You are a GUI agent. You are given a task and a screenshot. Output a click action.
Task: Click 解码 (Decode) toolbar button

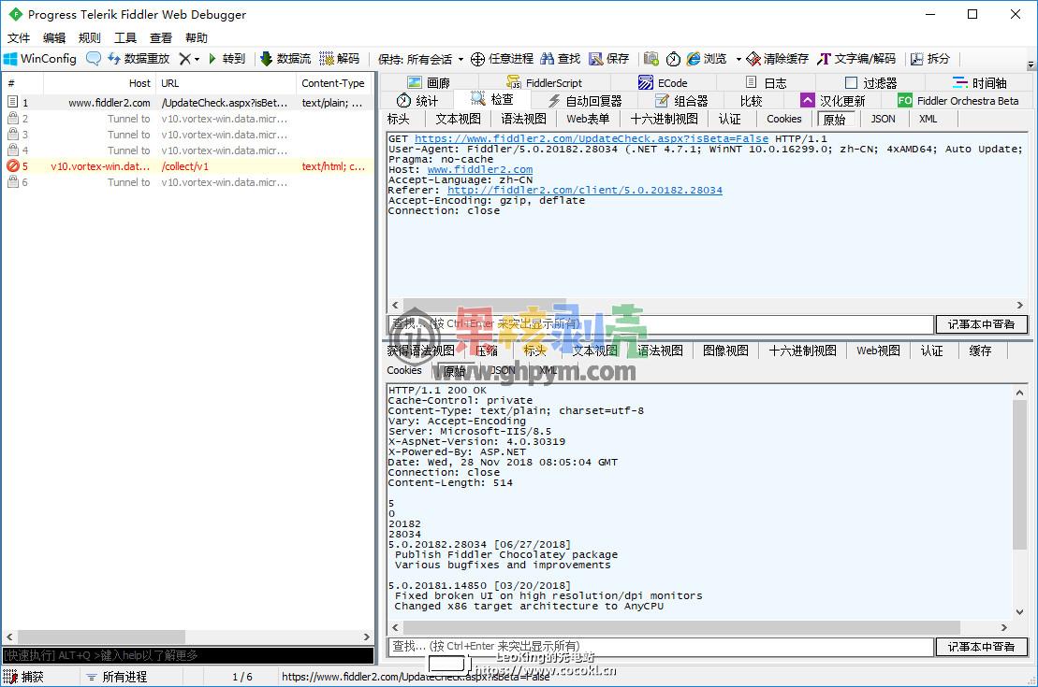coord(340,59)
